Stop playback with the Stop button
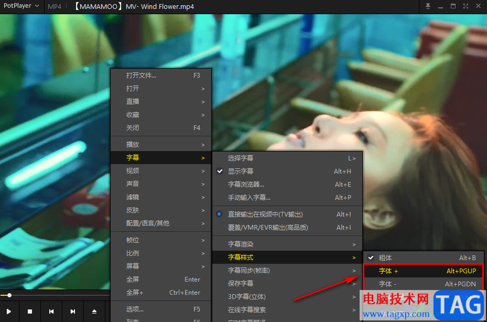Image resolution: width=487 pixels, height=322 pixels. pos(30,312)
